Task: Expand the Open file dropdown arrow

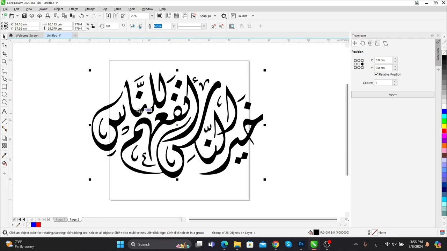Action: tap(17, 16)
